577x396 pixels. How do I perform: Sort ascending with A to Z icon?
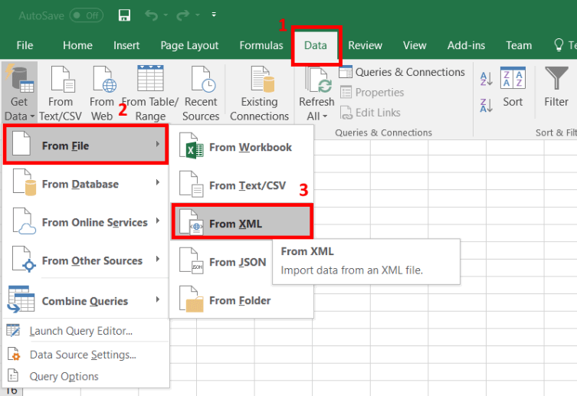(x=486, y=78)
